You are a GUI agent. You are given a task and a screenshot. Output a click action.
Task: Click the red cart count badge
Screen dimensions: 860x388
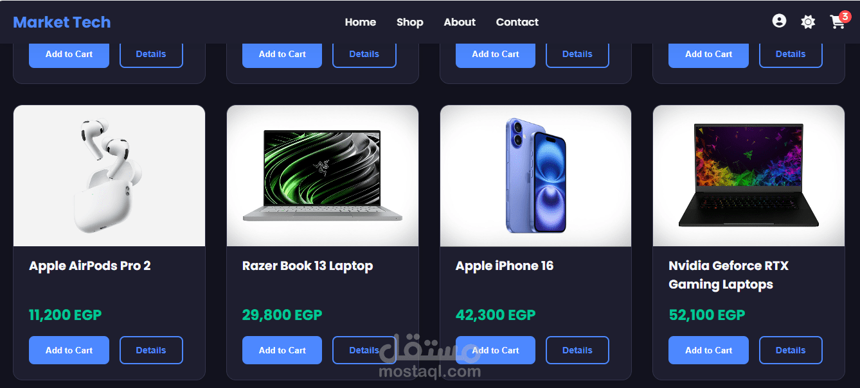[x=845, y=17]
